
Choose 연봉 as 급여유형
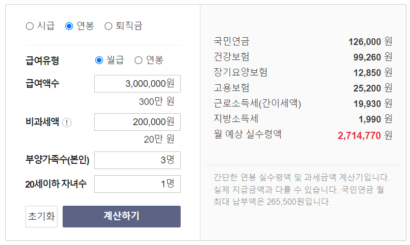138,60
